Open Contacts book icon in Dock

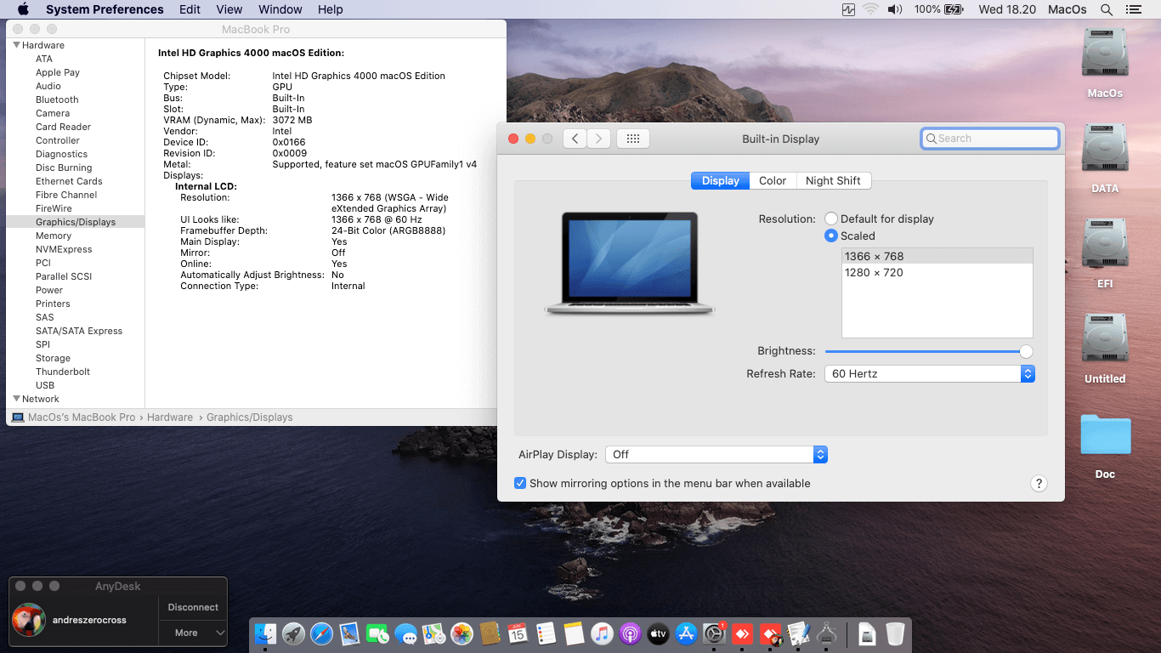(490, 633)
